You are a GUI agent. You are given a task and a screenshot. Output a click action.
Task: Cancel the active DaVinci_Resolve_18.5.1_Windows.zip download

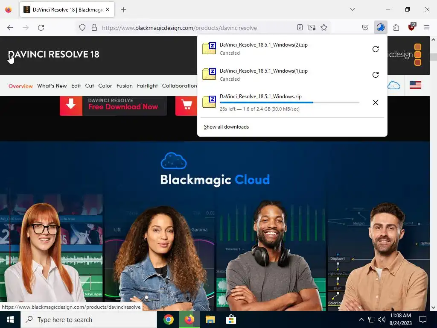pos(376,102)
